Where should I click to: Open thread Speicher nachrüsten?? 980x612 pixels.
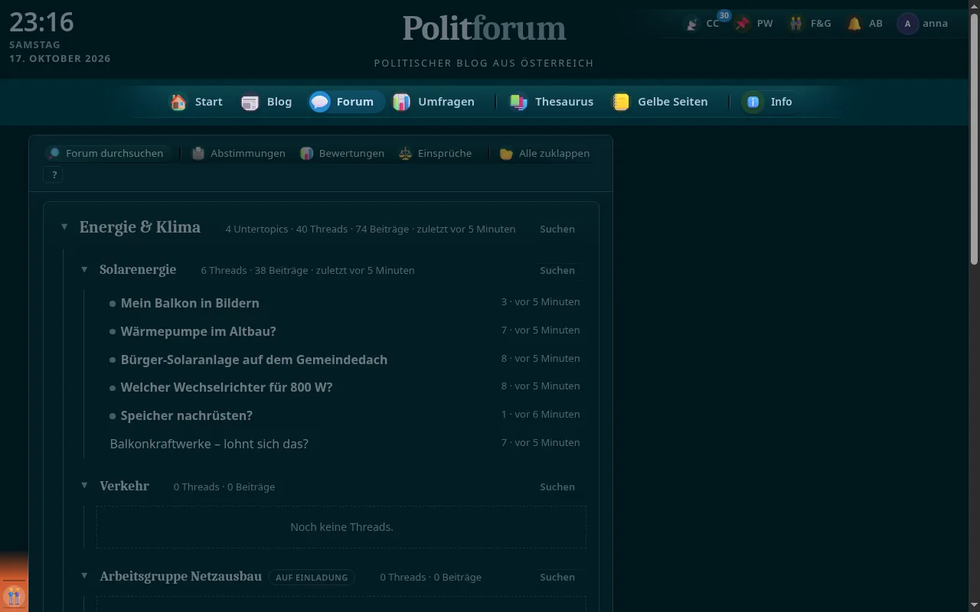(187, 415)
